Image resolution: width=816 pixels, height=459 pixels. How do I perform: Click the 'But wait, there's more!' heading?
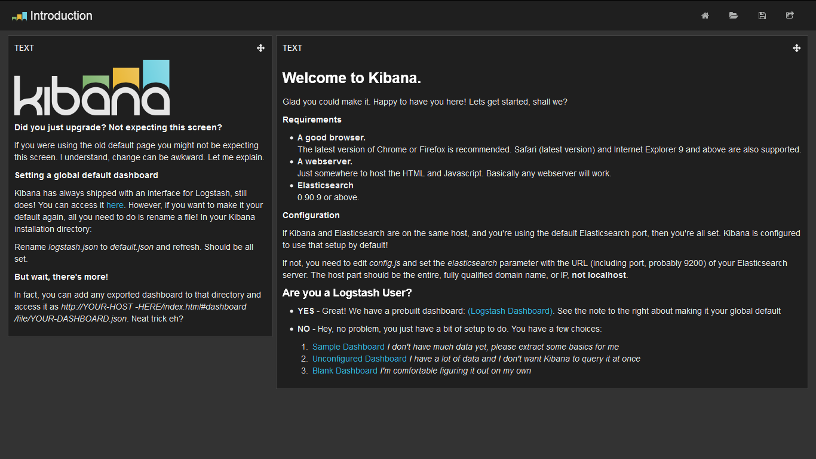click(61, 277)
